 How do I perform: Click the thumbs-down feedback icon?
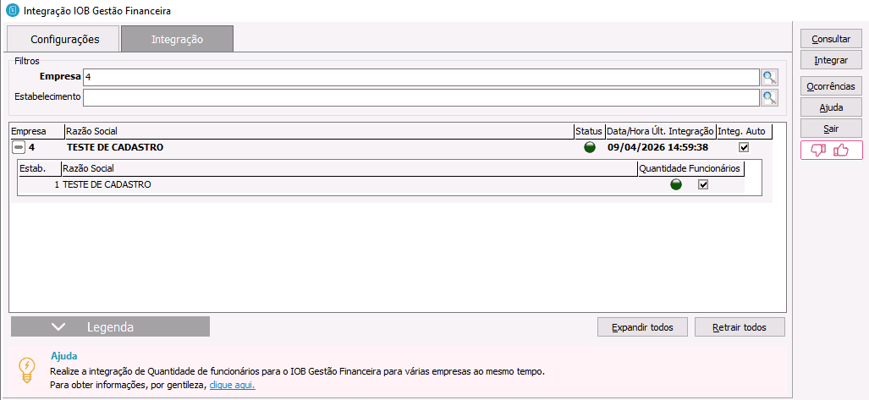tap(818, 151)
